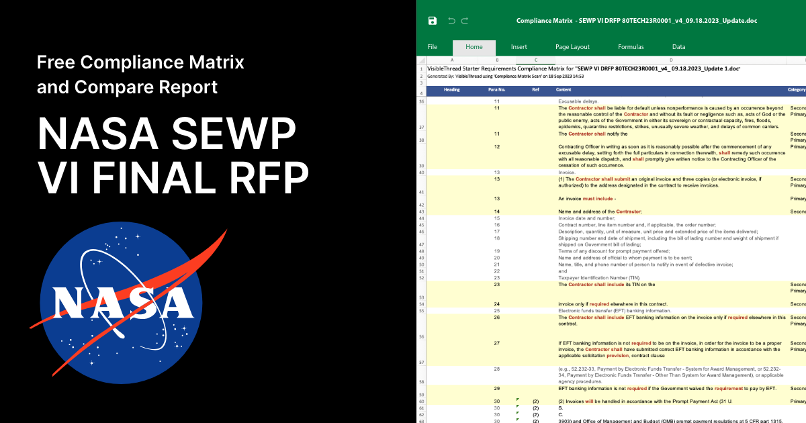Select column A by its header
Screen dimensions: 806x423
pos(452,60)
